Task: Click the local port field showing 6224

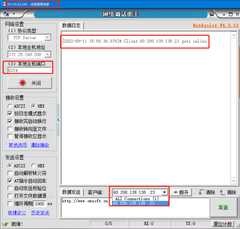Action: [30, 70]
